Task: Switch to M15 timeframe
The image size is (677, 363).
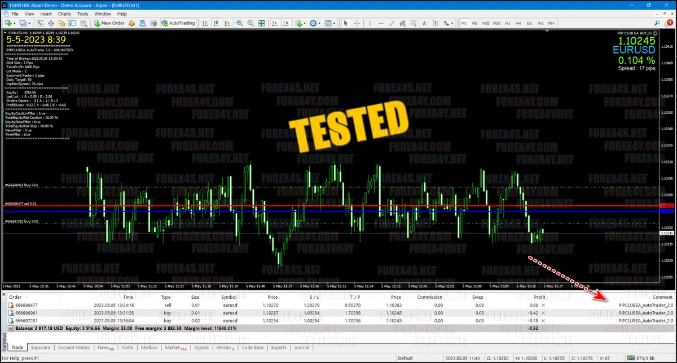Action: coord(486,23)
